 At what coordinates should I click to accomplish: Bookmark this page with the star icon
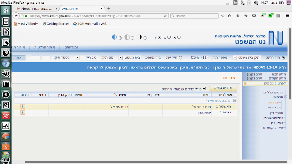(x=223, y=16)
